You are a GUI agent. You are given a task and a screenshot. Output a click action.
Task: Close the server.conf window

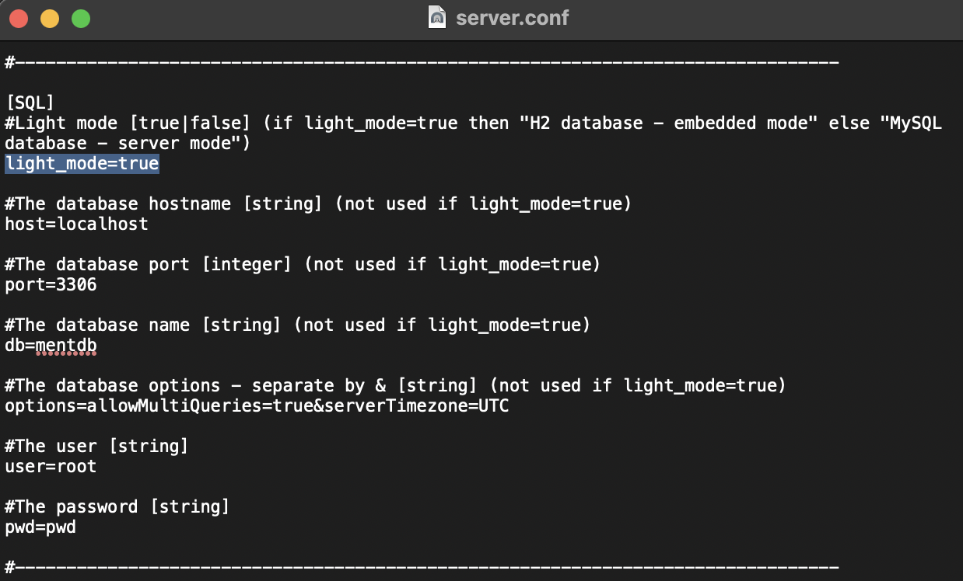click(x=19, y=19)
